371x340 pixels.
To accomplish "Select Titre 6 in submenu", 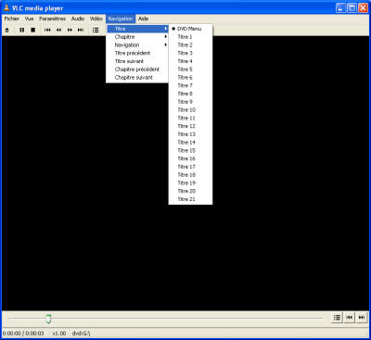I will point(190,78).
